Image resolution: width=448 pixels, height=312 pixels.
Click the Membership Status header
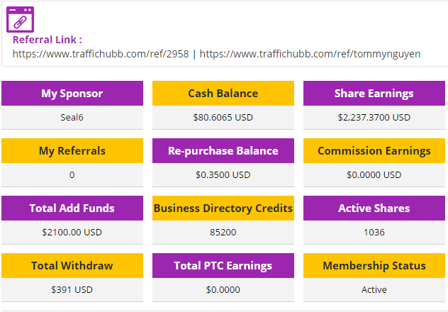coord(374,266)
